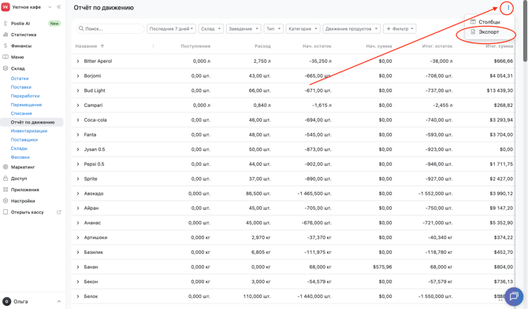Click the Меню book icon
Image resolution: width=528 pixels, height=309 pixels.
coord(6,57)
